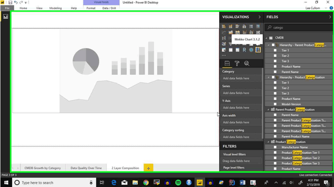Check Product Categorization Tier 1 field
334x187 pixels.
pos(275,152)
